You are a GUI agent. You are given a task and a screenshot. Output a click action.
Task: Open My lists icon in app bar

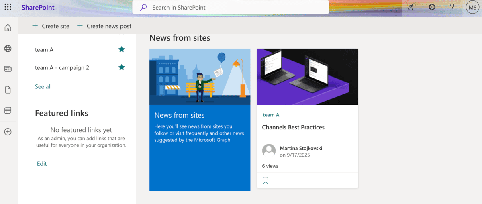tap(8, 110)
